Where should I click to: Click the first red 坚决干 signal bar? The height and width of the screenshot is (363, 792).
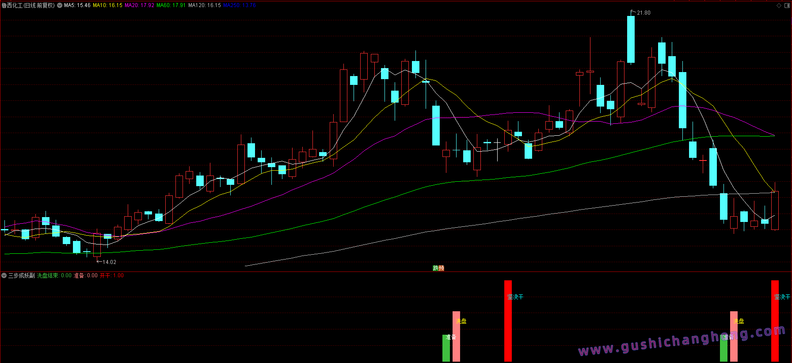pos(508,321)
